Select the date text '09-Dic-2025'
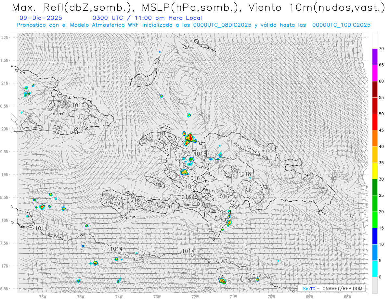Viewport: 390px width, 301px height. [x=41, y=18]
